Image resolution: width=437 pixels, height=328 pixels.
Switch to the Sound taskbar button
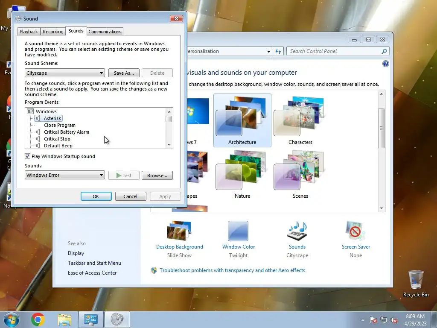pyautogui.click(x=117, y=319)
